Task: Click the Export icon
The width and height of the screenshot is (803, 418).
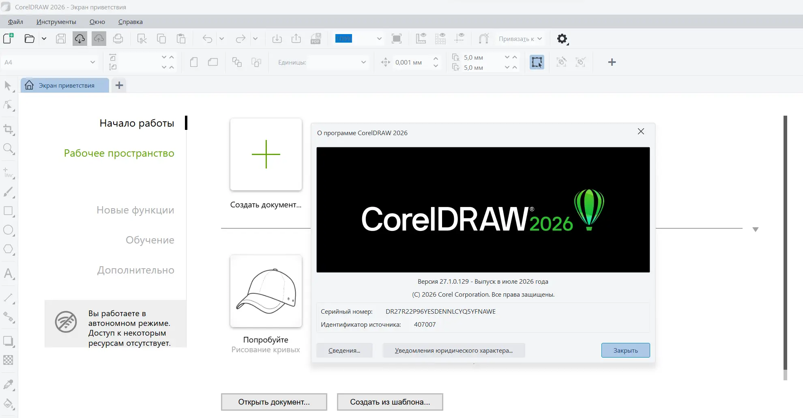Action: [x=296, y=39]
